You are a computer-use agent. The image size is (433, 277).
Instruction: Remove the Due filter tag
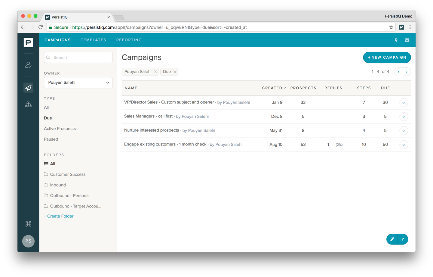(175, 72)
